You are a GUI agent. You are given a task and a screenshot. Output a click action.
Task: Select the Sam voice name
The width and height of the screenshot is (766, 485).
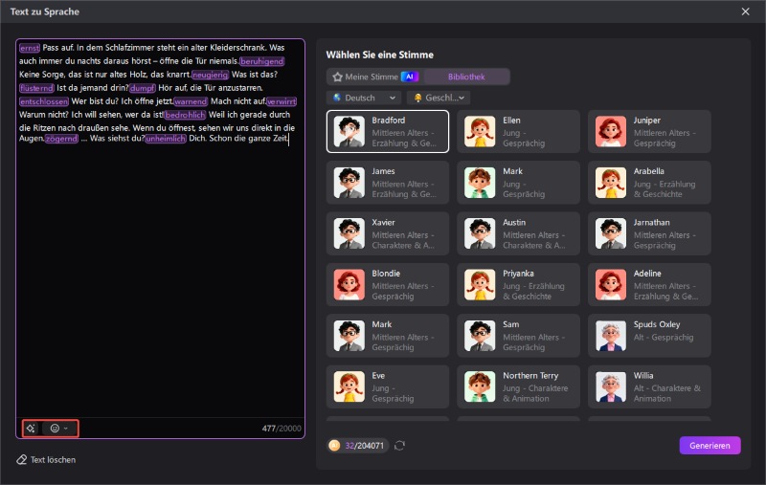[511, 324]
